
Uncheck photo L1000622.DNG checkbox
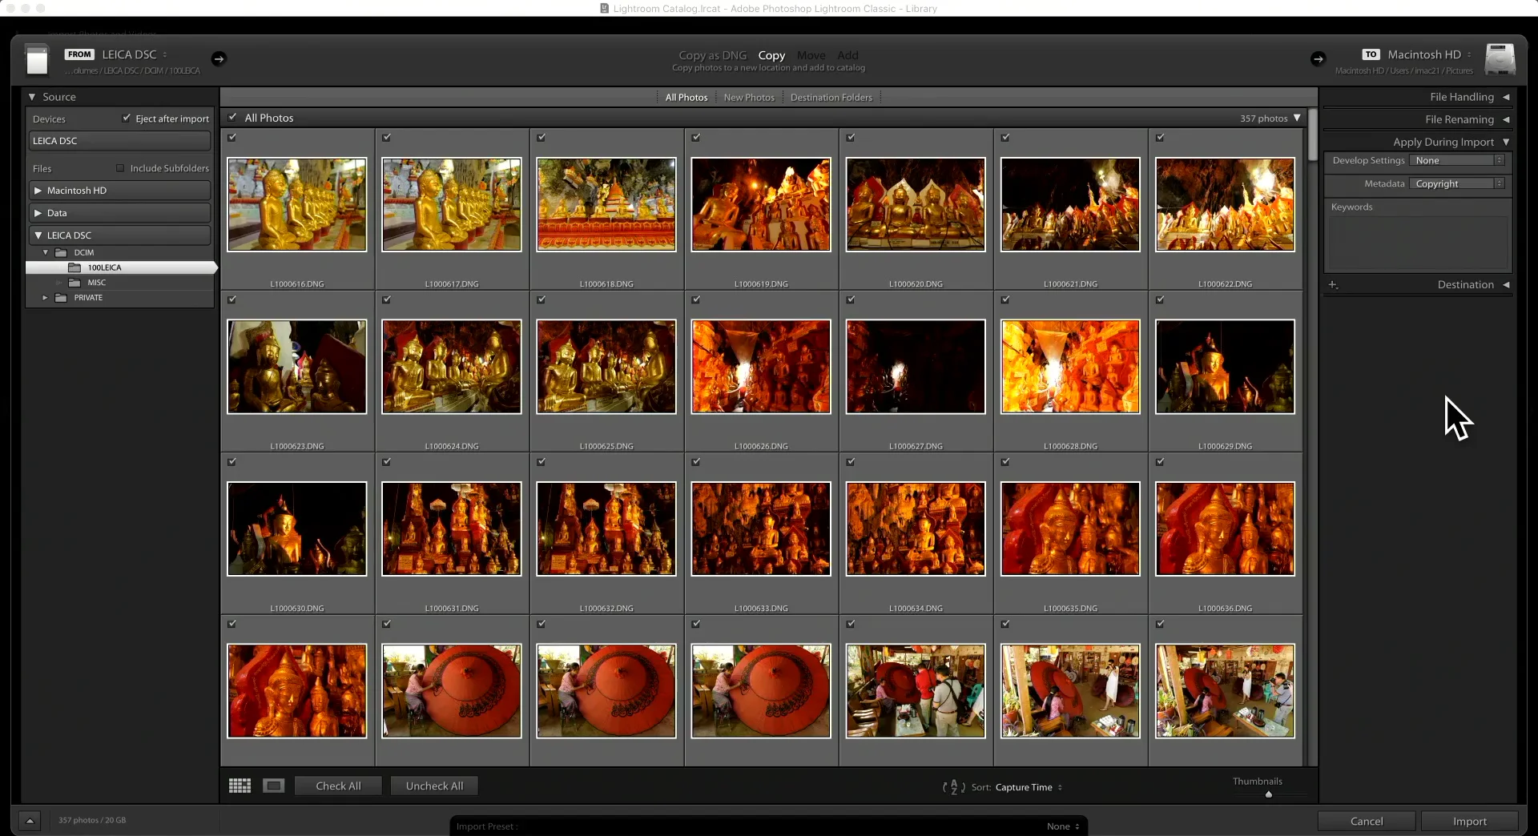[x=1160, y=138]
